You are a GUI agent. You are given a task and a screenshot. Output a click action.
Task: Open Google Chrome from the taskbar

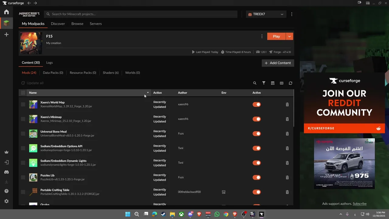(226, 214)
